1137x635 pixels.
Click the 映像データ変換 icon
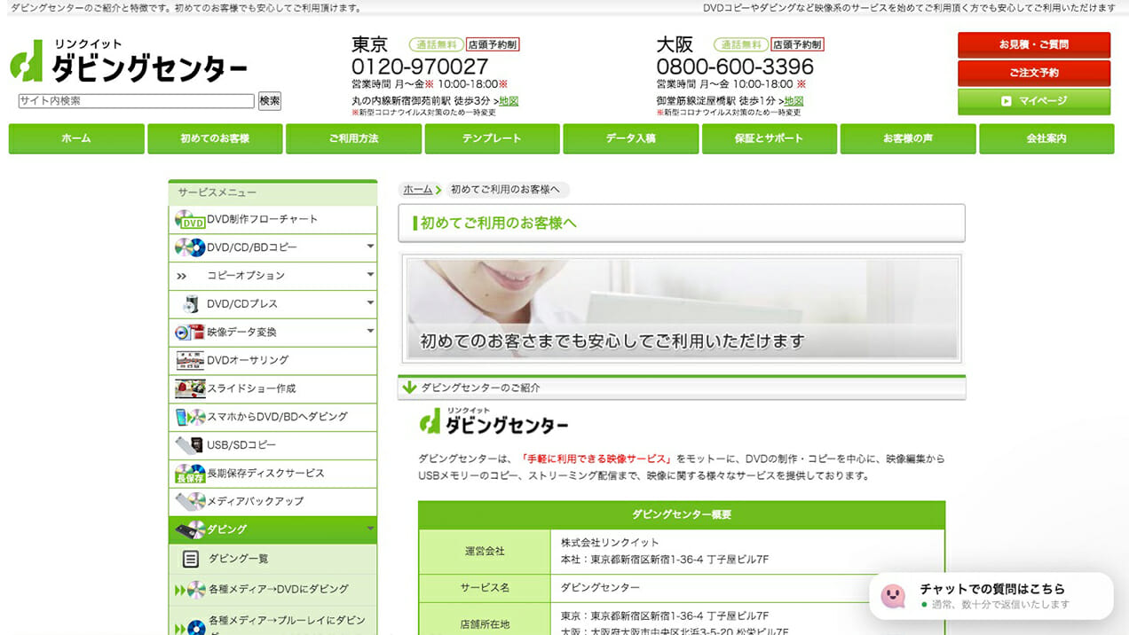point(189,332)
